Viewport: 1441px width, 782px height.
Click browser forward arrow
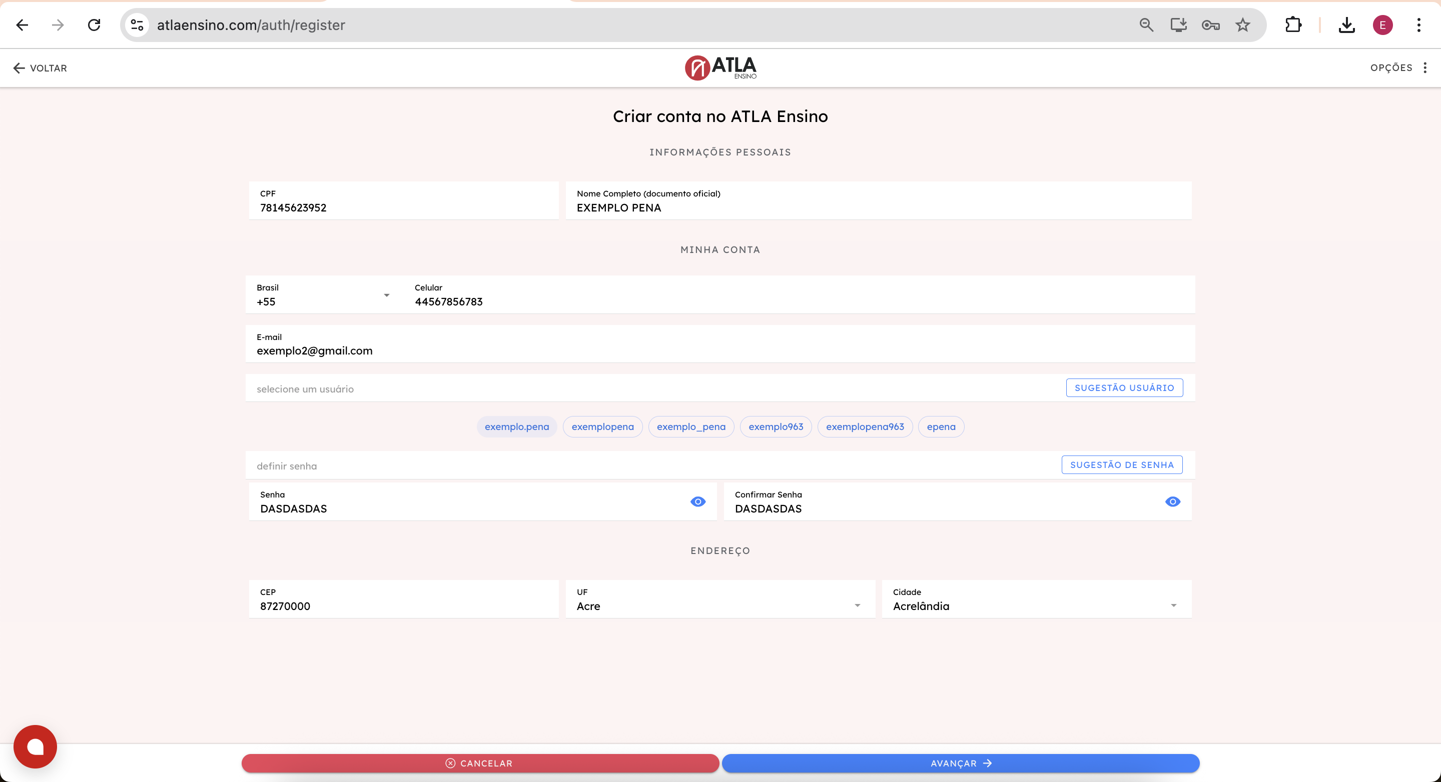[58, 25]
